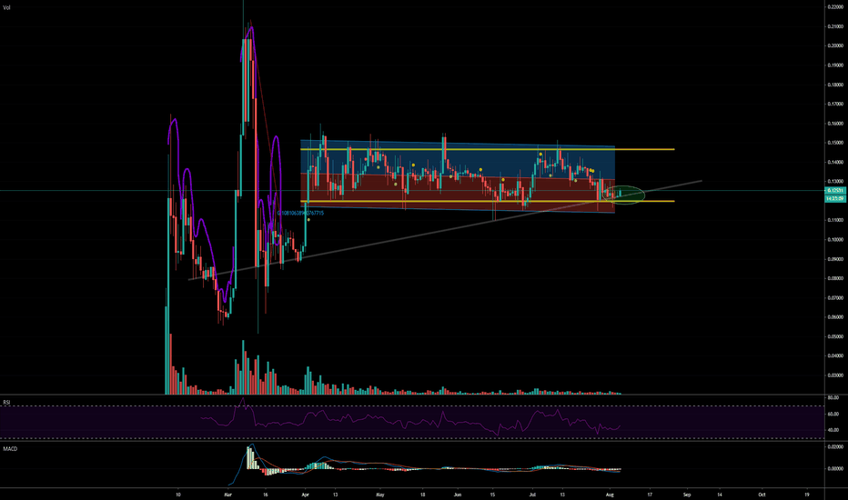Click the Vol indicator label

[7, 7]
